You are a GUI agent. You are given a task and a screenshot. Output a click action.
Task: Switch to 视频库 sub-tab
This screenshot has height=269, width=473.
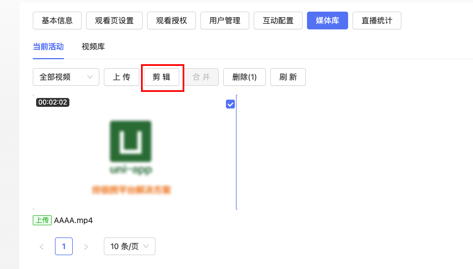pos(93,46)
